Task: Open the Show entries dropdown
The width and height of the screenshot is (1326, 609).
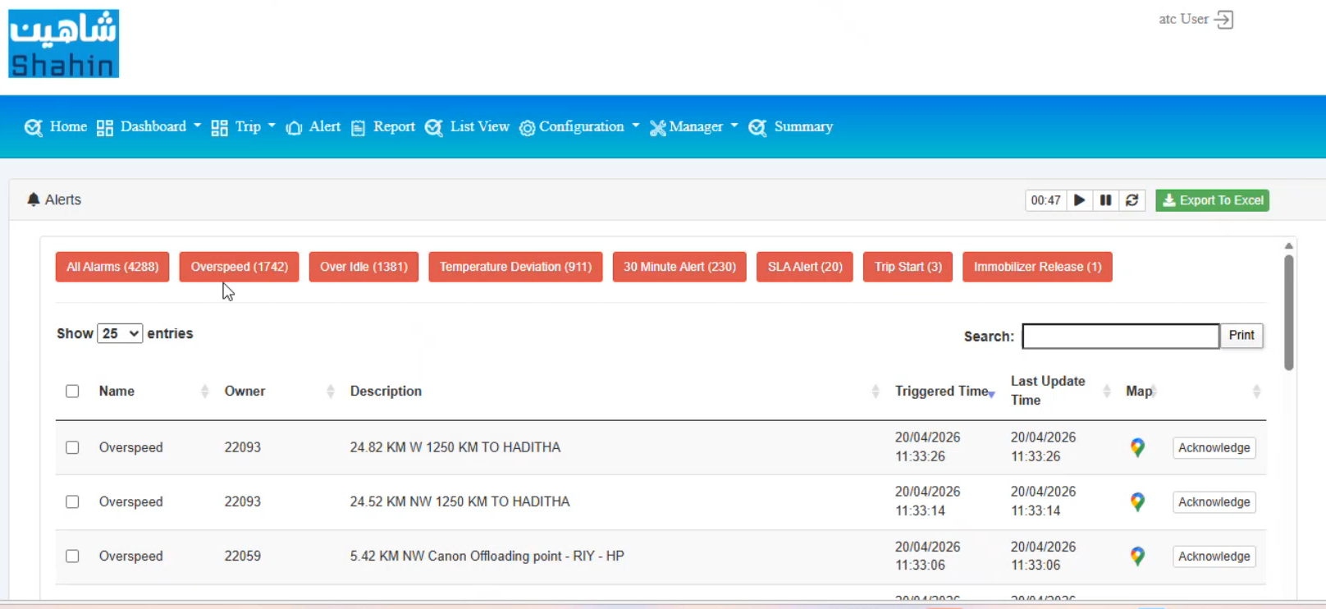Action: pos(120,333)
